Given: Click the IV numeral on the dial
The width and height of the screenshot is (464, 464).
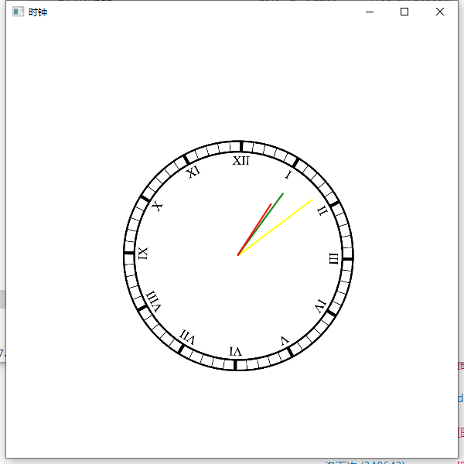Looking at the screenshot, I should coord(320,306).
